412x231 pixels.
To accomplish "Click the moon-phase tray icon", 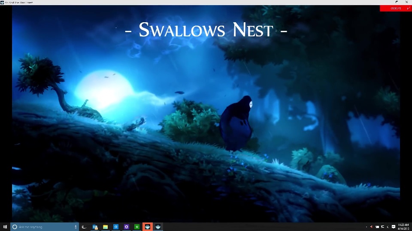I will [388, 227].
